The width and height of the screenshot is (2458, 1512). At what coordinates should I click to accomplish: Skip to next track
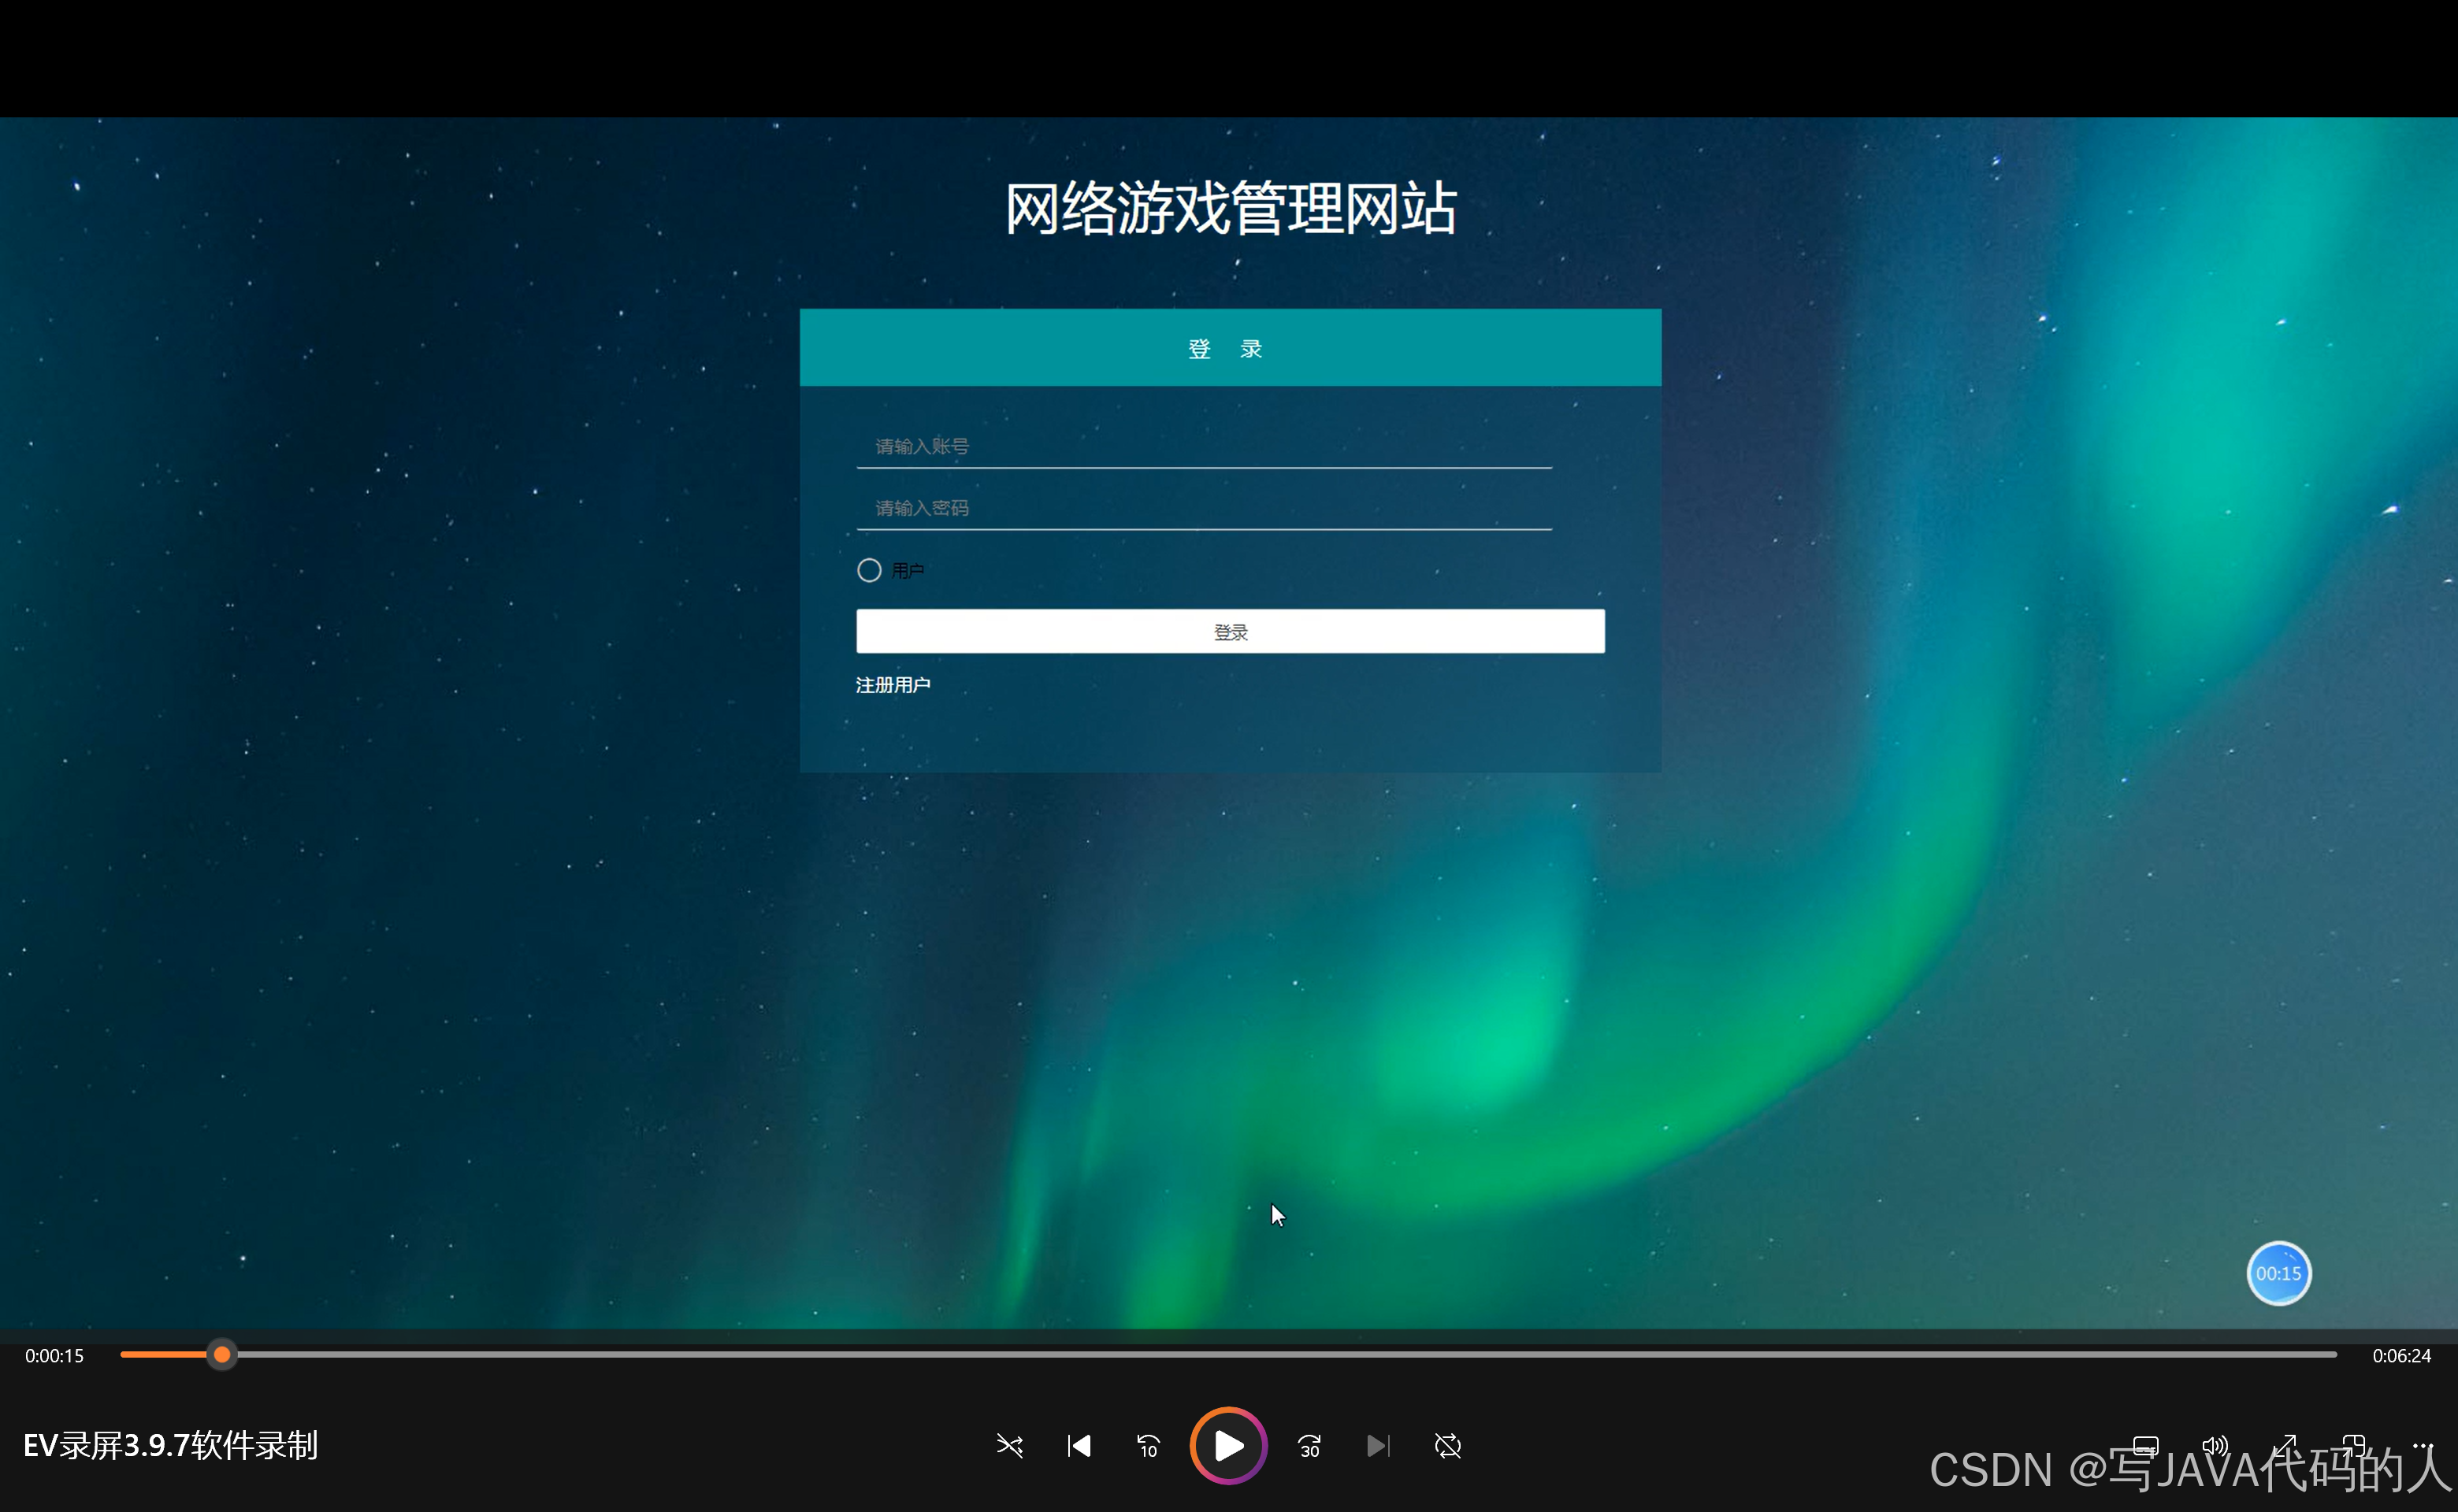[1378, 1445]
